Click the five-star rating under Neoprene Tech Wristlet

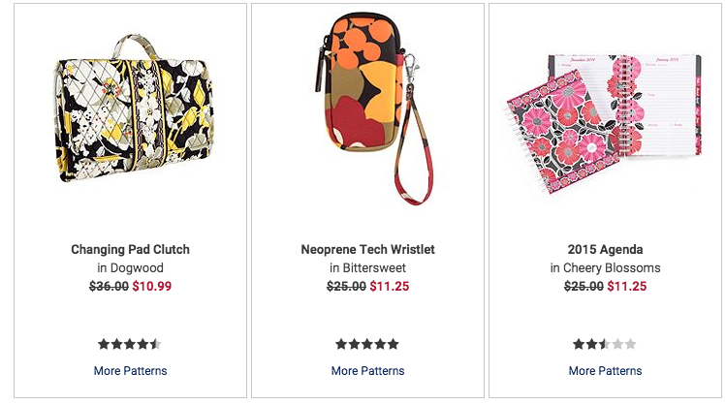pos(367,344)
